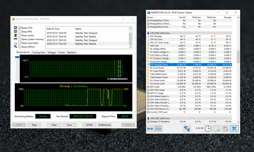Click the HWiNFO logging file icon

coord(216,128)
